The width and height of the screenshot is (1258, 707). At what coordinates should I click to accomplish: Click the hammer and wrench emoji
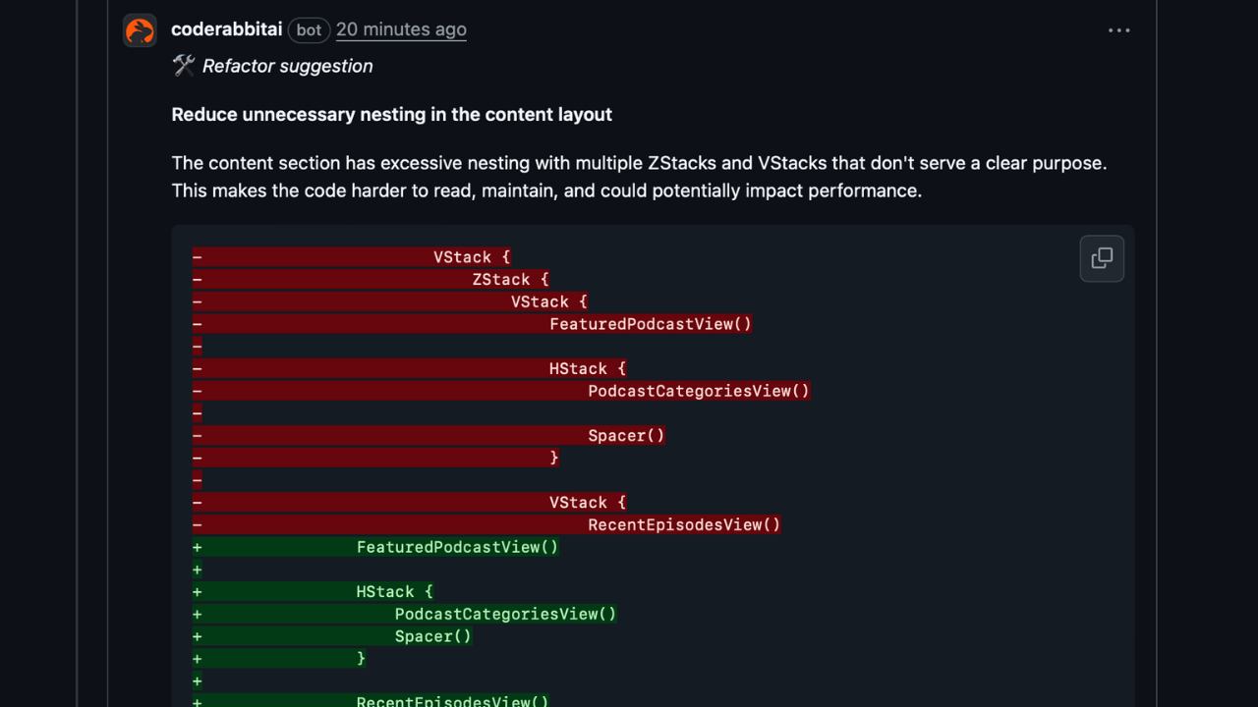coord(184,66)
